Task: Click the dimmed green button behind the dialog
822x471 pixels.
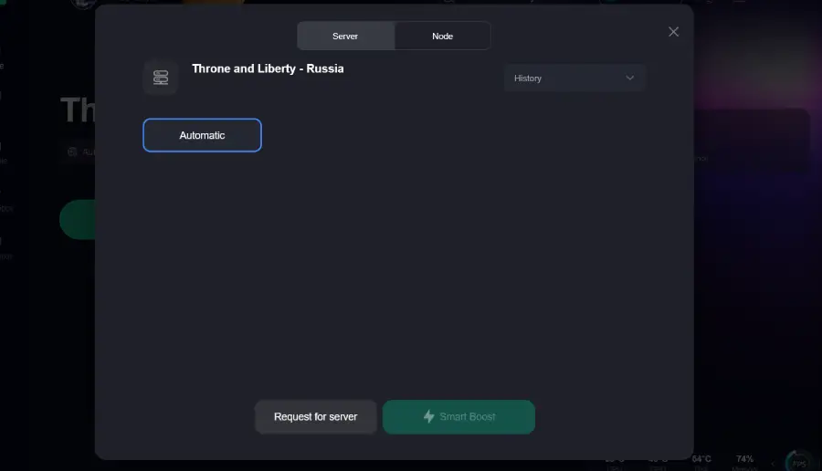Action: tap(77, 220)
